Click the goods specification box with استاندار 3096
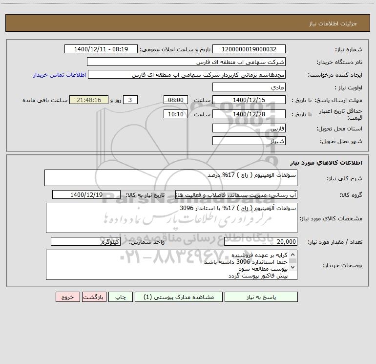Screen dimensions: 376x364 [x=171, y=218]
